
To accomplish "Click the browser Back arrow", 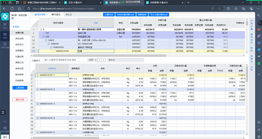I will click(x=5, y=9).
